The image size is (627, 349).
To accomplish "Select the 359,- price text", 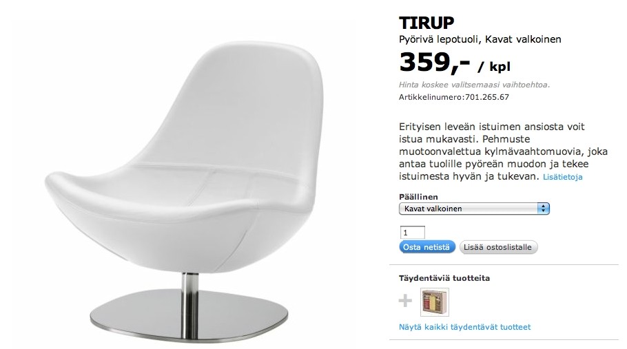I will click(x=434, y=63).
